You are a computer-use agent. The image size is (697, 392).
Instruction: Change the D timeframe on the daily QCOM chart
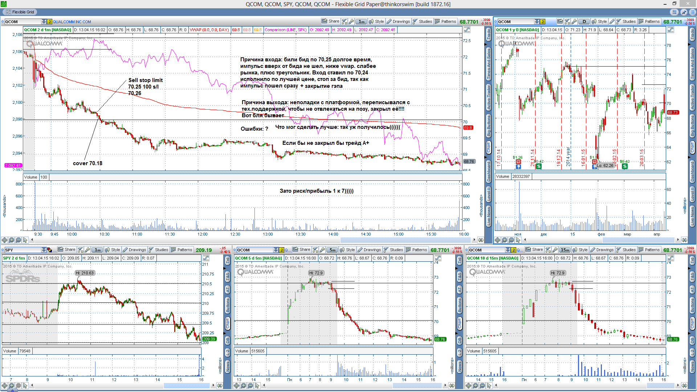(584, 21)
